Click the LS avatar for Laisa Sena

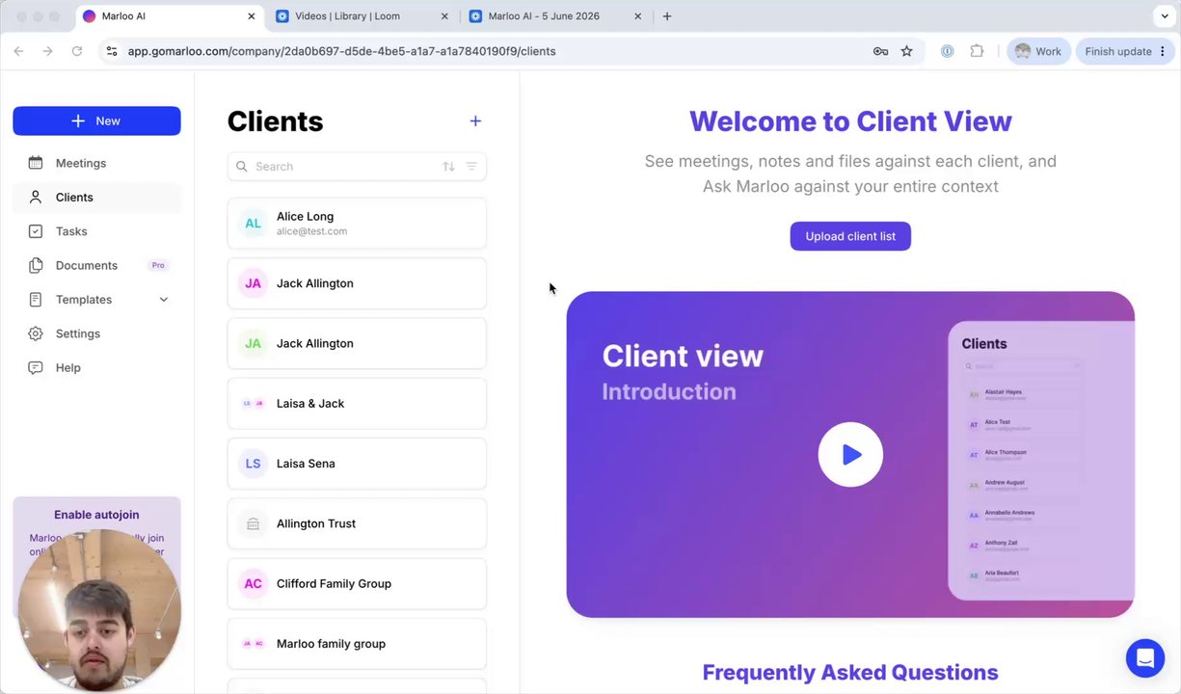[253, 464]
